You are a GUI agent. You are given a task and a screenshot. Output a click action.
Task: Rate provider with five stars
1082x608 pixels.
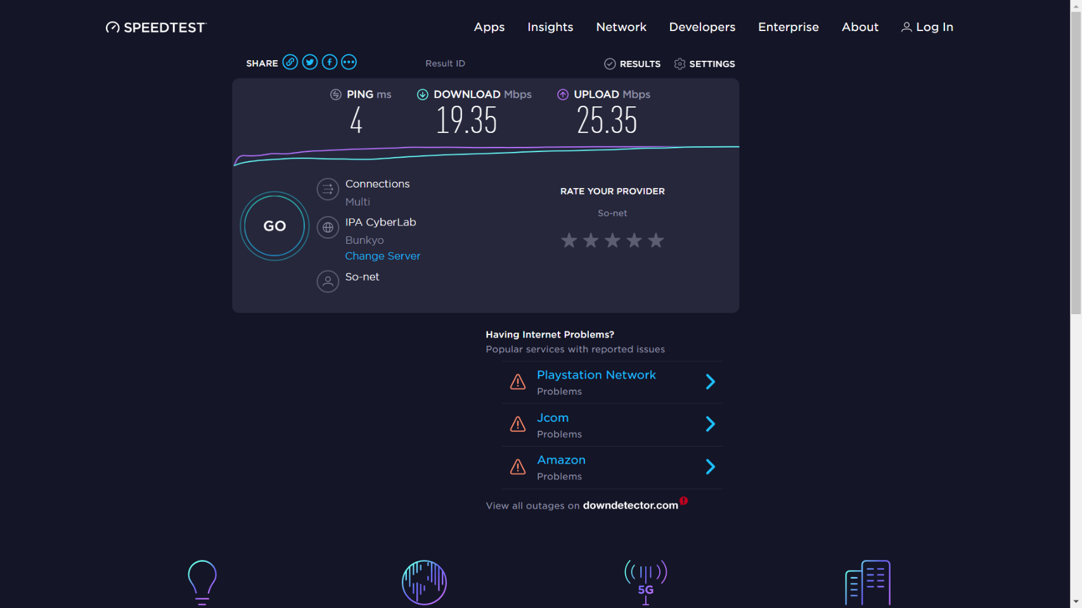click(656, 241)
